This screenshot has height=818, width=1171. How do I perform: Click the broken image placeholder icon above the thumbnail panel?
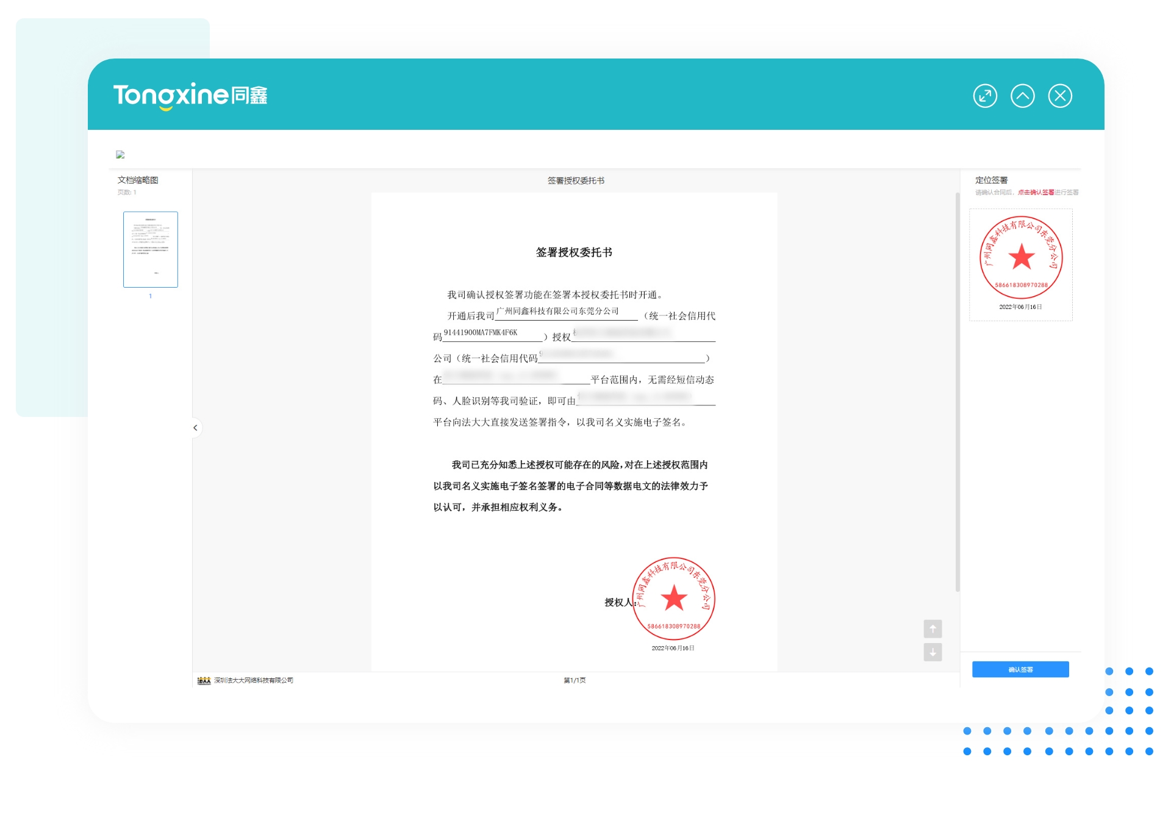pyautogui.click(x=120, y=154)
